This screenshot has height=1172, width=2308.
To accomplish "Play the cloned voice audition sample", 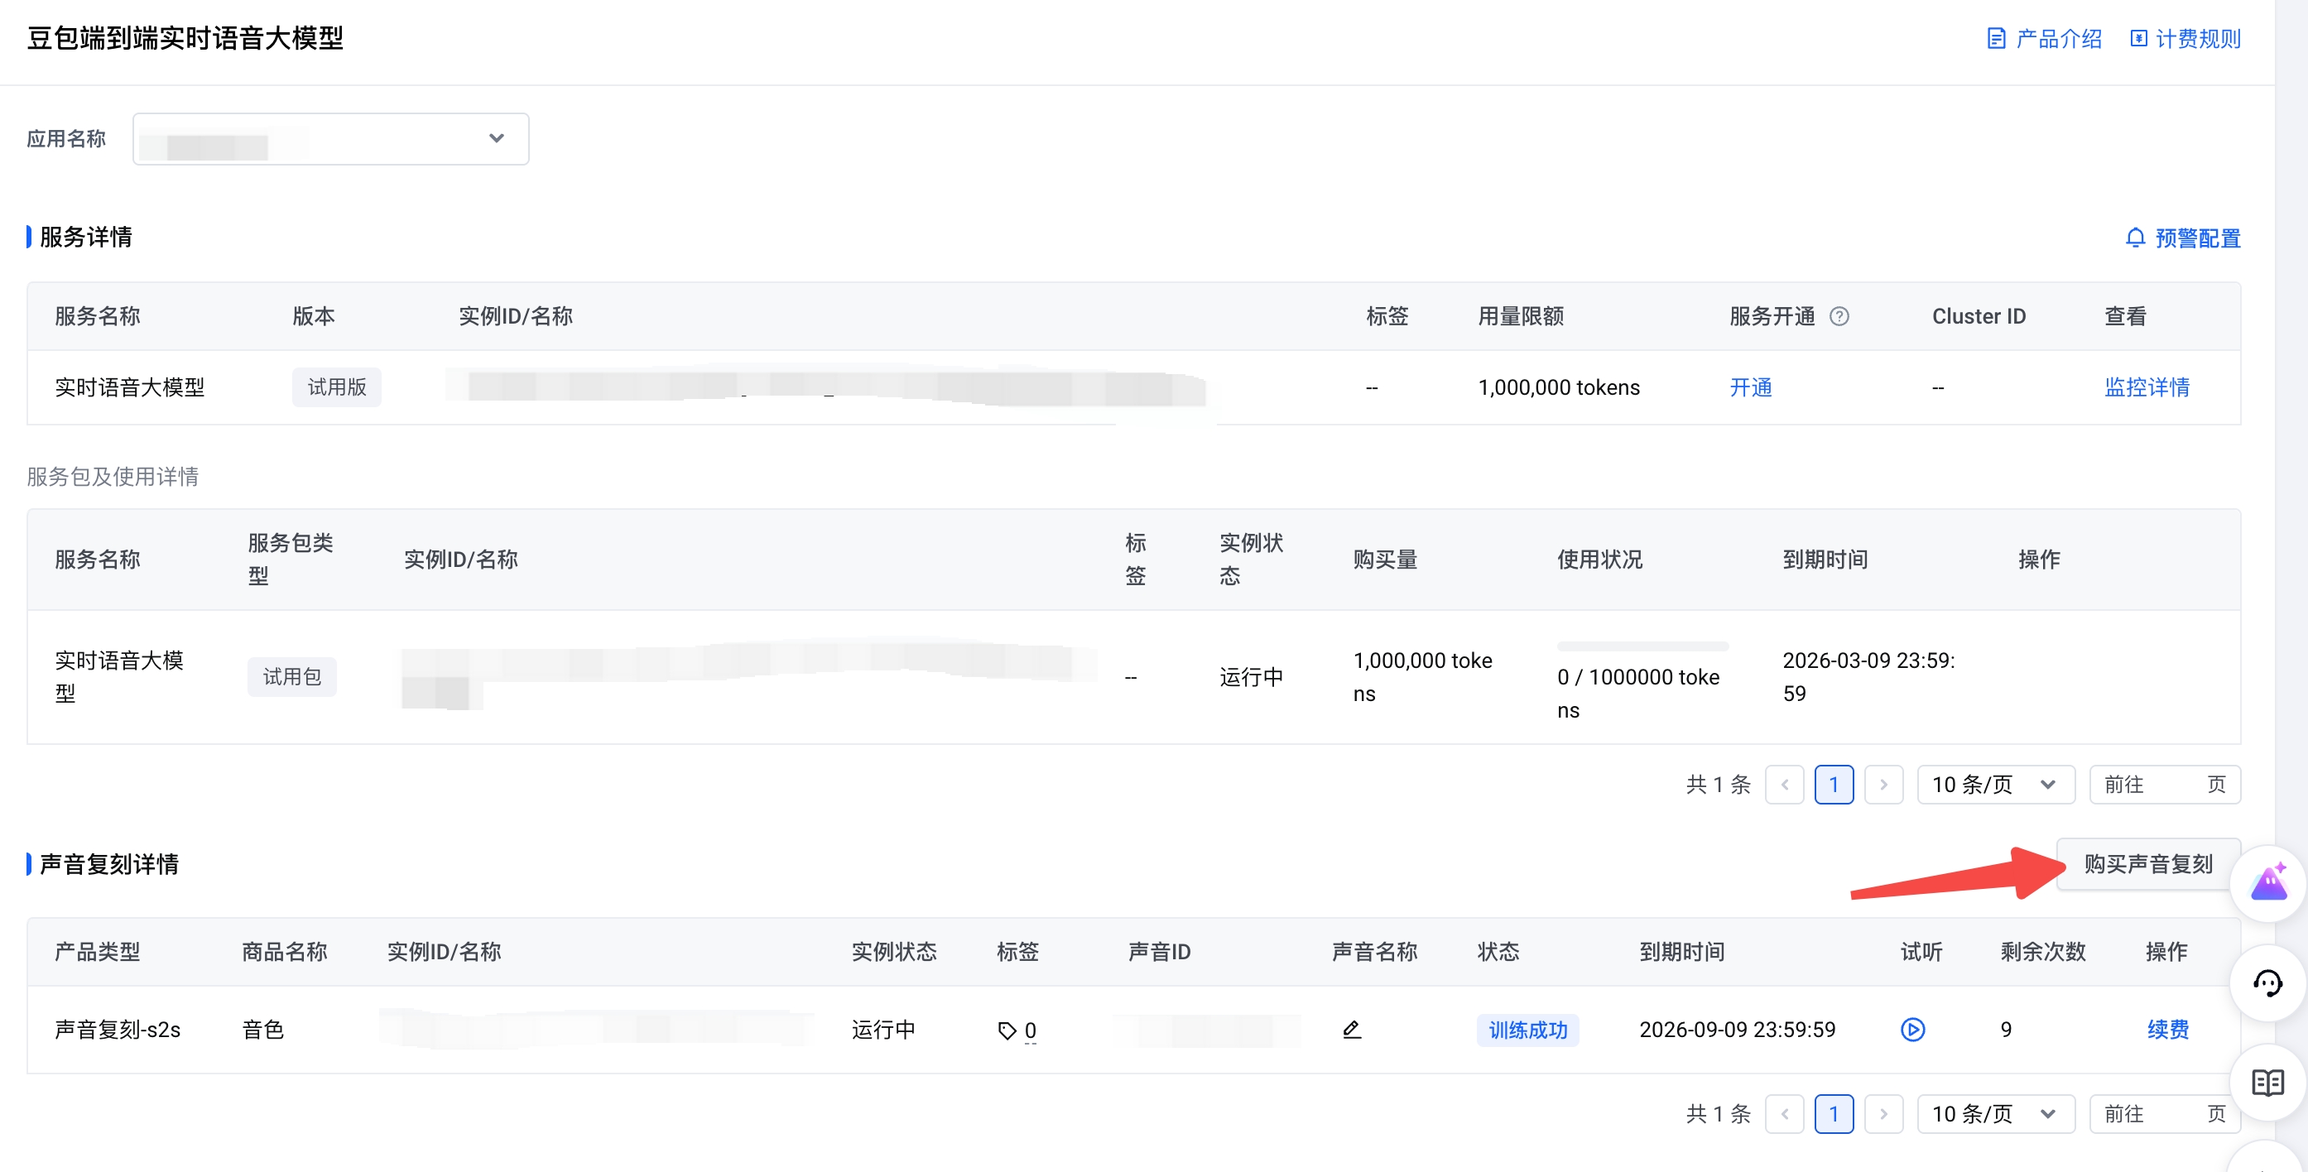I will pyautogui.click(x=1912, y=1030).
